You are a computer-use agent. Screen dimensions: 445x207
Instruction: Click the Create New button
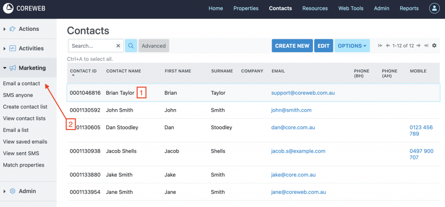click(x=292, y=46)
